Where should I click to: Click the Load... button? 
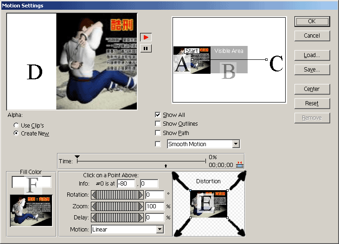click(312, 55)
